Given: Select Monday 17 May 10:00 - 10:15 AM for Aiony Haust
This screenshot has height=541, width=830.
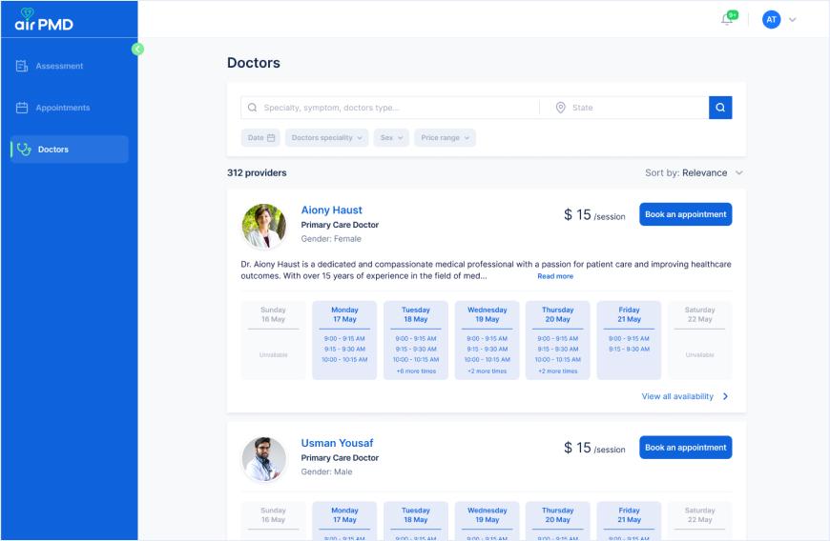Looking at the screenshot, I should (x=344, y=360).
